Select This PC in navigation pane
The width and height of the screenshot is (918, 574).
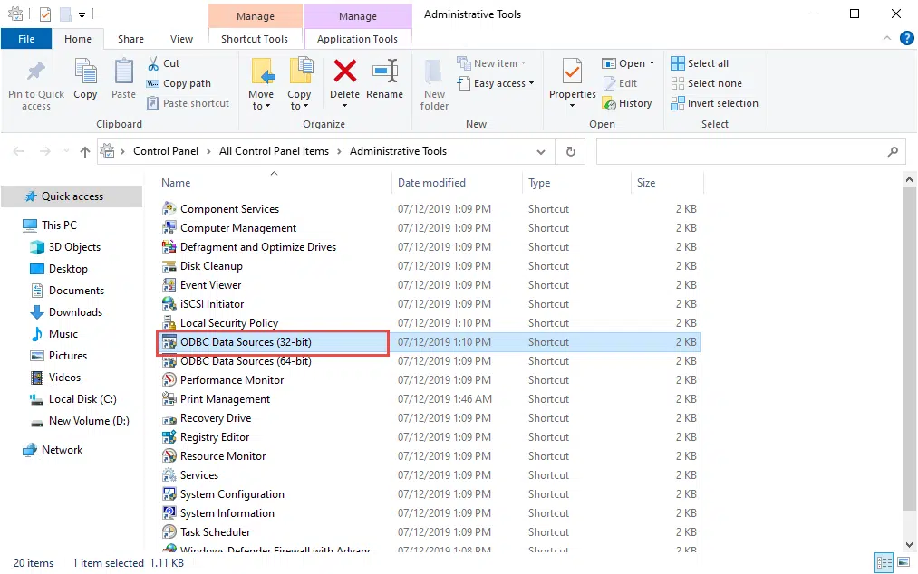click(59, 225)
